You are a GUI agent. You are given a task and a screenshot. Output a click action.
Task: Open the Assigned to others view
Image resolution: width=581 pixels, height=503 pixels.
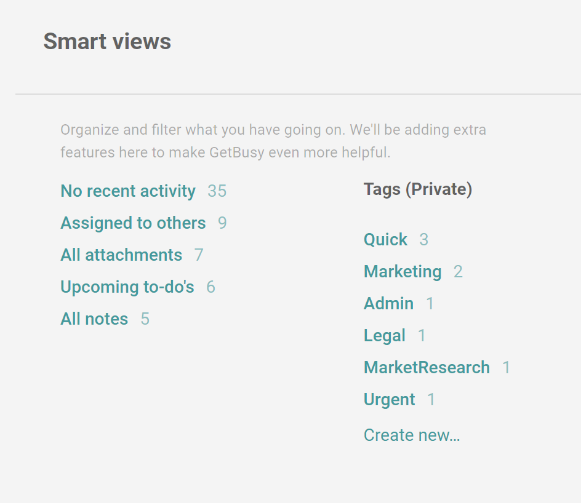click(x=133, y=223)
